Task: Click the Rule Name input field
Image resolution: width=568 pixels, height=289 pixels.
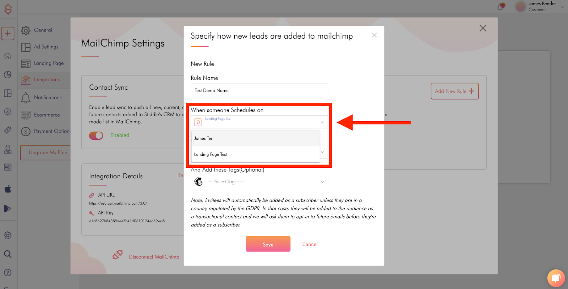Action: [x=260, y=90]
